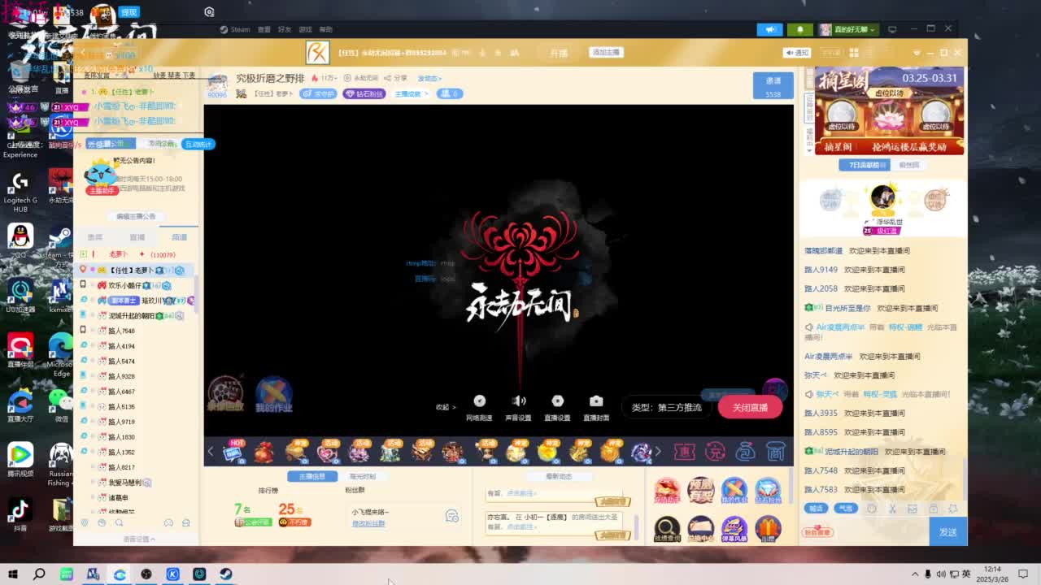The height and width of the screenshot is (585, 1041).
Task: Show more gifts with the right arrow
Action: click(658, 452)
